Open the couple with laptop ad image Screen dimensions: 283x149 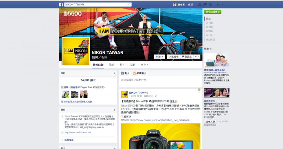pyautogui.click(x=217, y=60)
